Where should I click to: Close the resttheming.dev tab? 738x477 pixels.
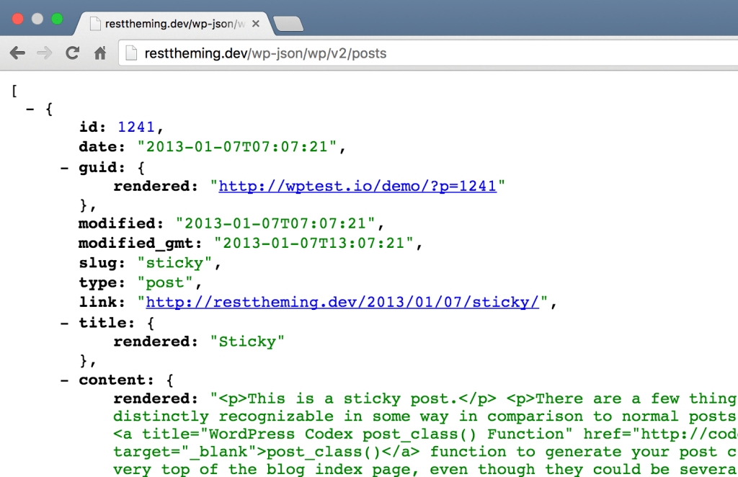coord(257,24)
